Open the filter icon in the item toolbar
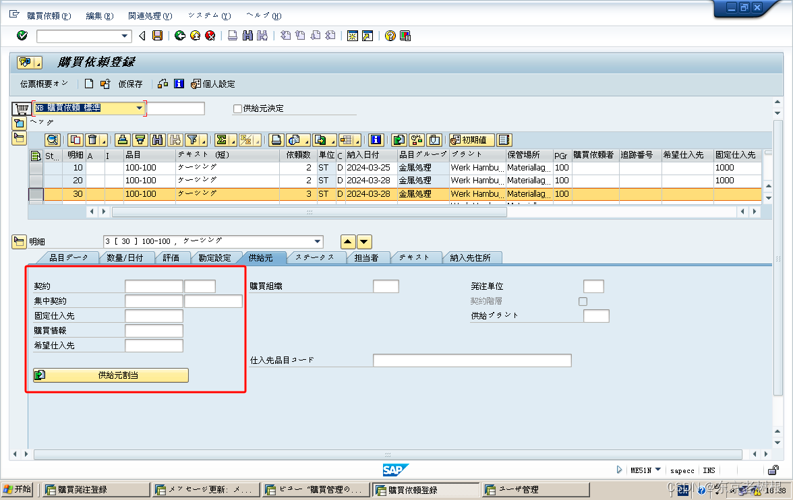793x500 pixels. pos(191,139)
